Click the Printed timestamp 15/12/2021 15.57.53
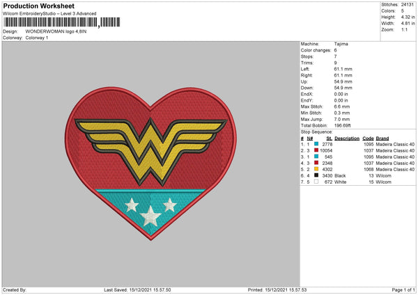This screenshot has height=295, width=418. tap(286, 289)
